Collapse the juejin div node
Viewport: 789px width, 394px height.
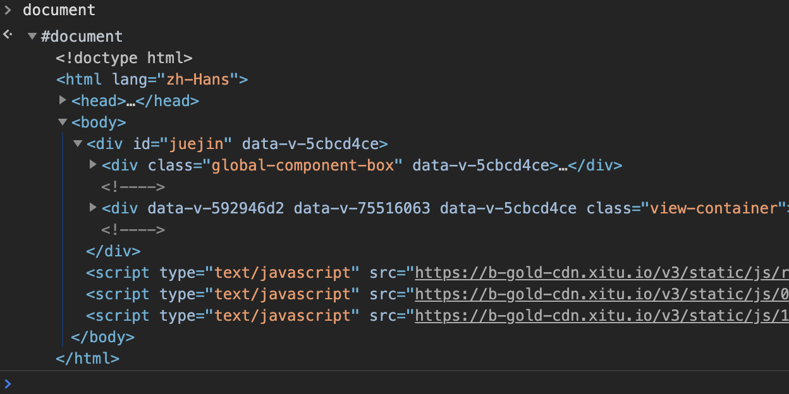78,143
